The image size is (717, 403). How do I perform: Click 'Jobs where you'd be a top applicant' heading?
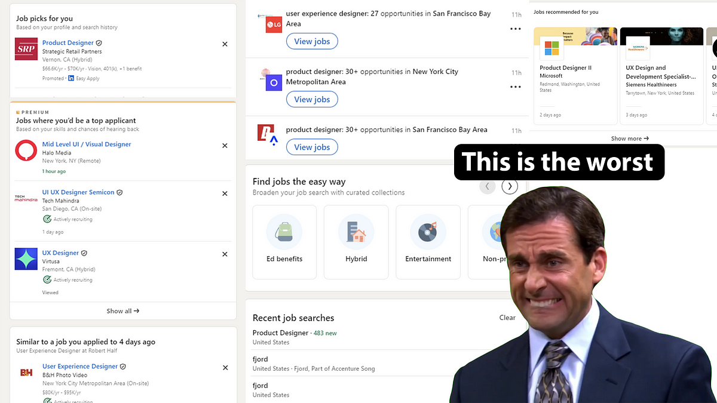click(76, 121)
